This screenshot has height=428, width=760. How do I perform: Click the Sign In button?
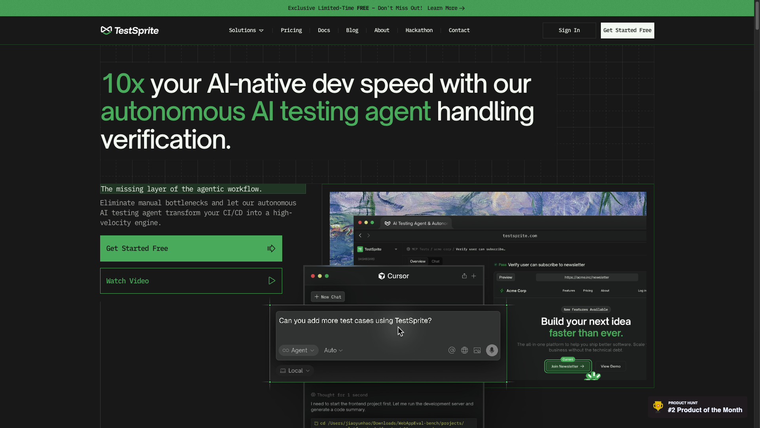tap(569, 31)
